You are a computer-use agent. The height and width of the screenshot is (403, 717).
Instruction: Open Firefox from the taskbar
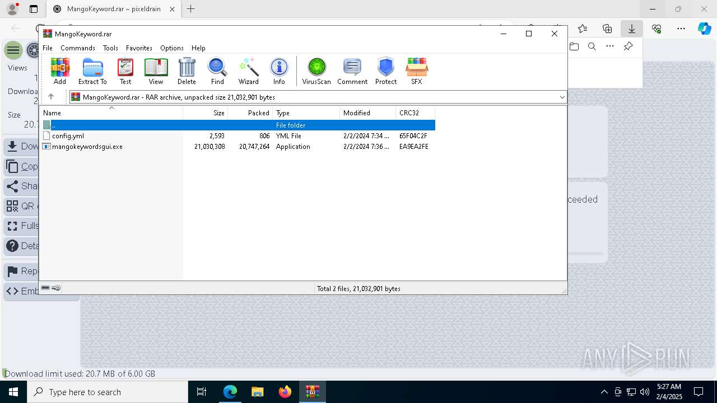[285, 392]
